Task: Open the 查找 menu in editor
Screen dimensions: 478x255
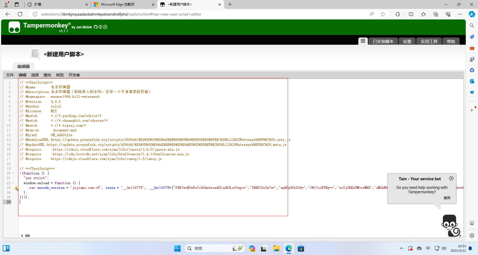Action: point(47,75)
